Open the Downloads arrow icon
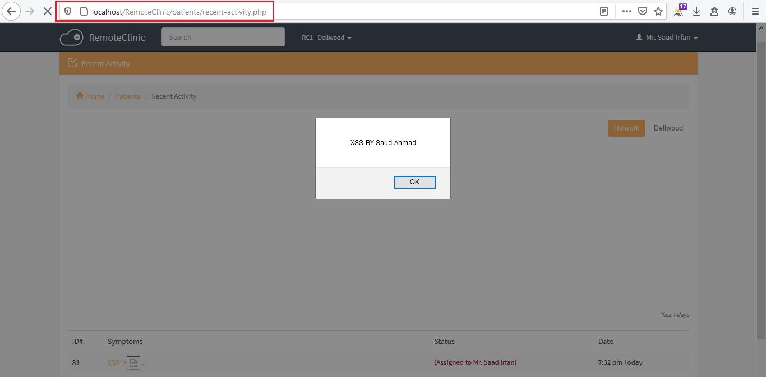This screenshot has height=377, width=766. point(696,11)
